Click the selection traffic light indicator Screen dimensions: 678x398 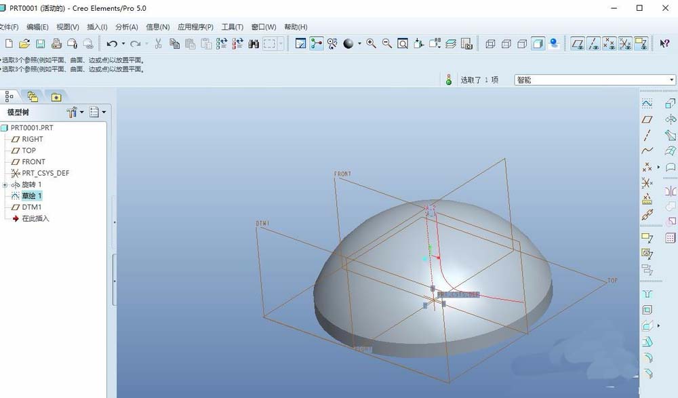(449, 79)
